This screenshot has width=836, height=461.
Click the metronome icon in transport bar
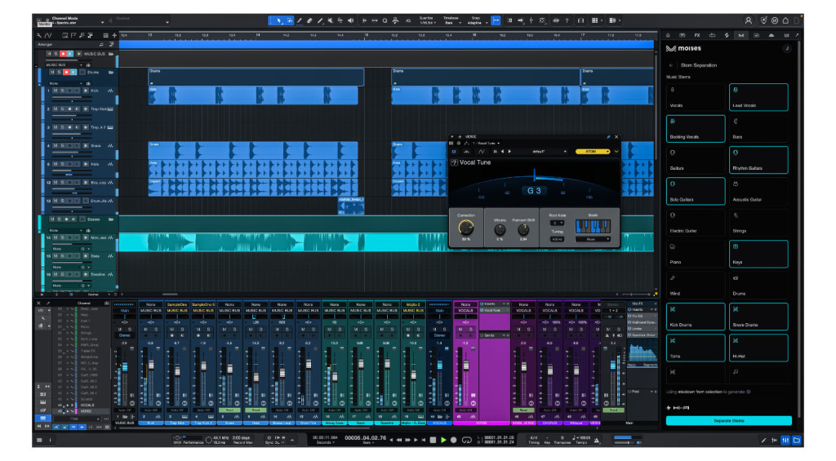click(596, 441)
